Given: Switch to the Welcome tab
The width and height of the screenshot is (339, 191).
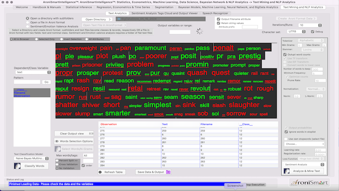Looking at the screenshot, I should click(22, 7).
